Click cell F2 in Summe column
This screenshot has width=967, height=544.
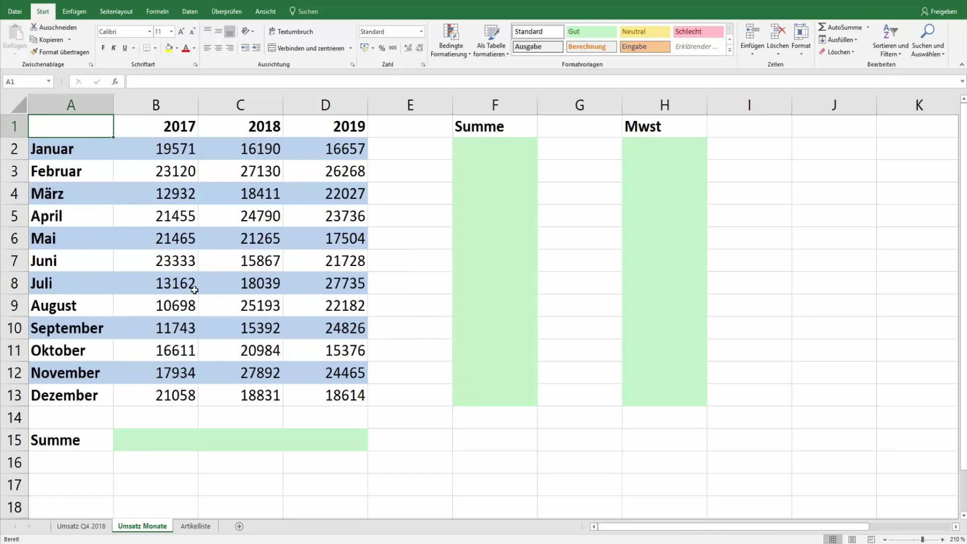[495, 148]
